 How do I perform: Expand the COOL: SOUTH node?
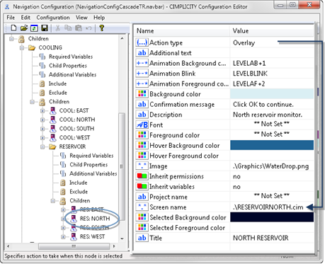tap(42, 129)
